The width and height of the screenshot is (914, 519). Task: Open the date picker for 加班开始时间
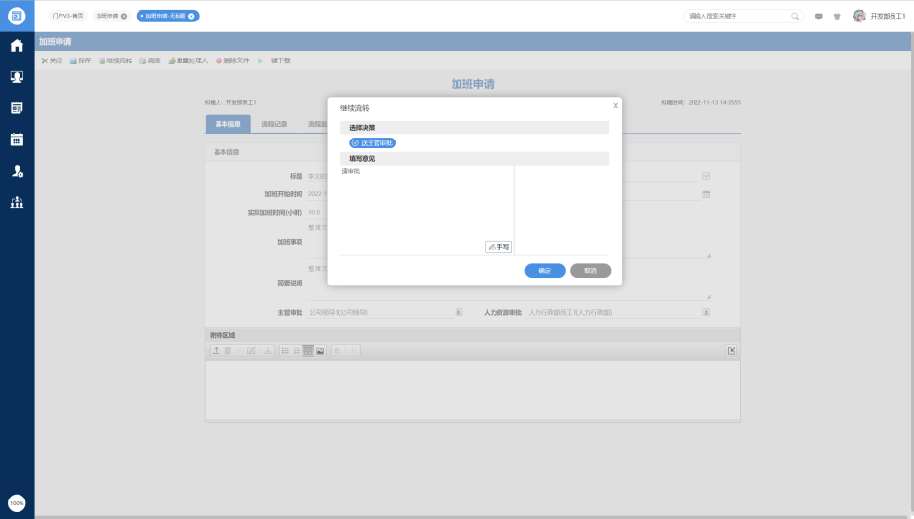pos(706,194)
